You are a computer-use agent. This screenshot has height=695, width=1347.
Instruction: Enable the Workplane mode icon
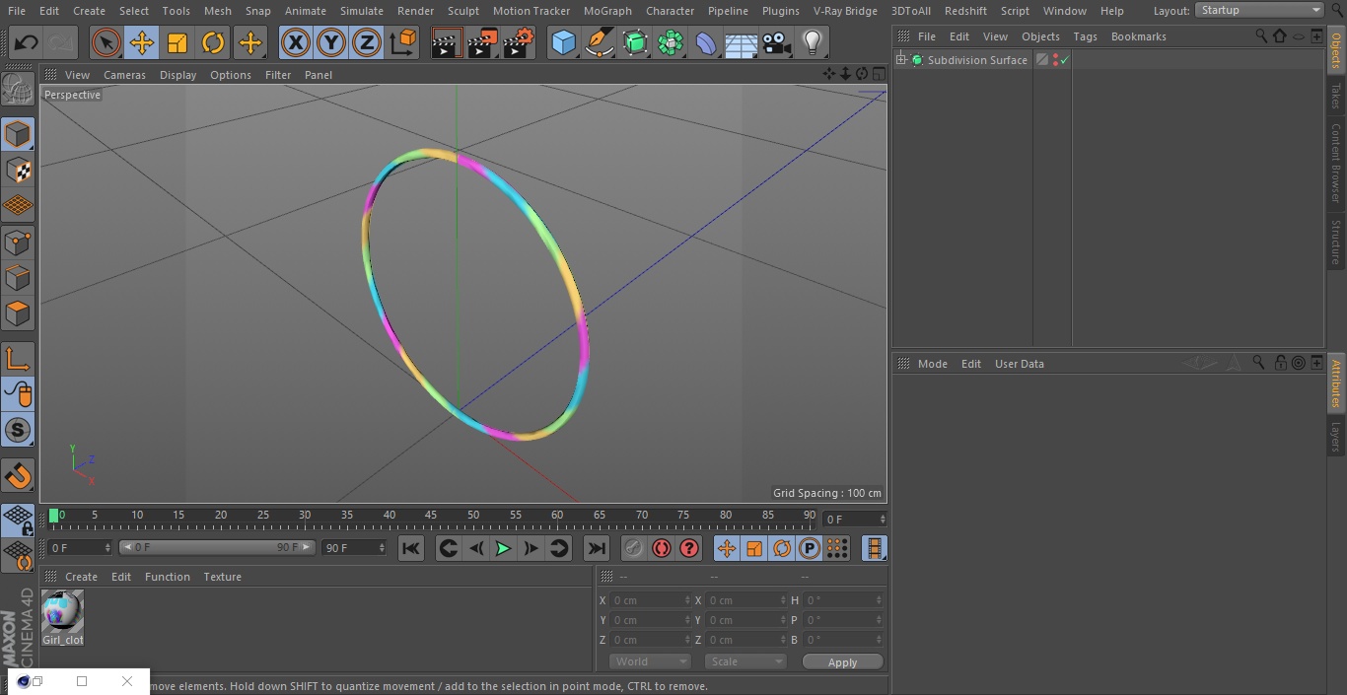[x=18, y=206]
